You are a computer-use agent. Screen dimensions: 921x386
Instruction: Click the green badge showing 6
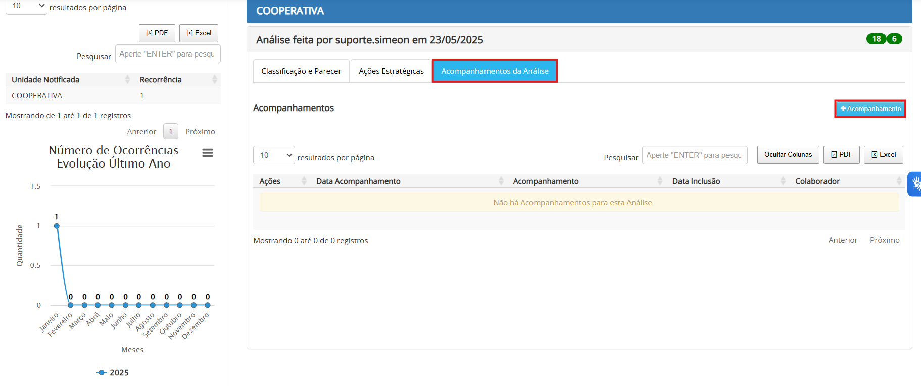coord(894,39)
